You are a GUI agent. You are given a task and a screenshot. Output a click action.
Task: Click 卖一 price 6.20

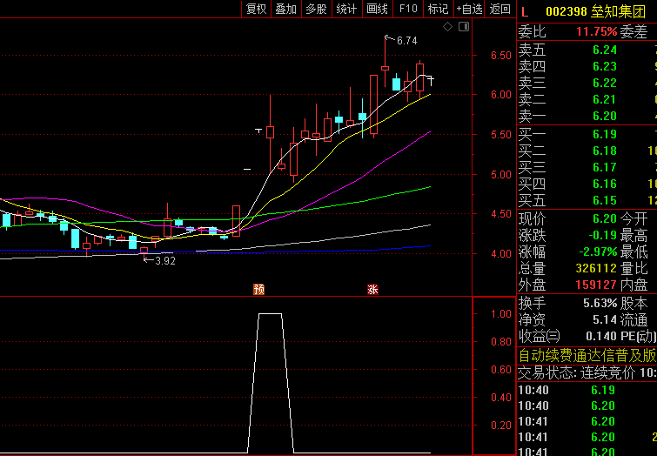(605, 116)
